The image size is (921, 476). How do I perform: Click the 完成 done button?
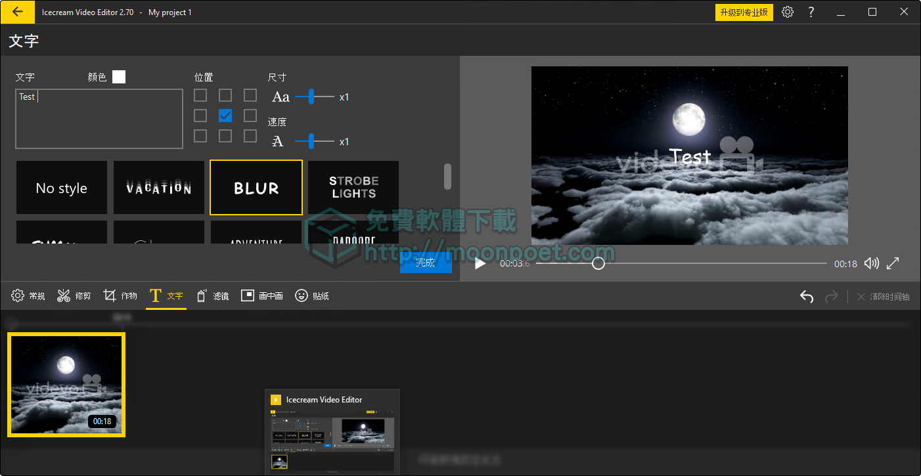click(426, 262)
